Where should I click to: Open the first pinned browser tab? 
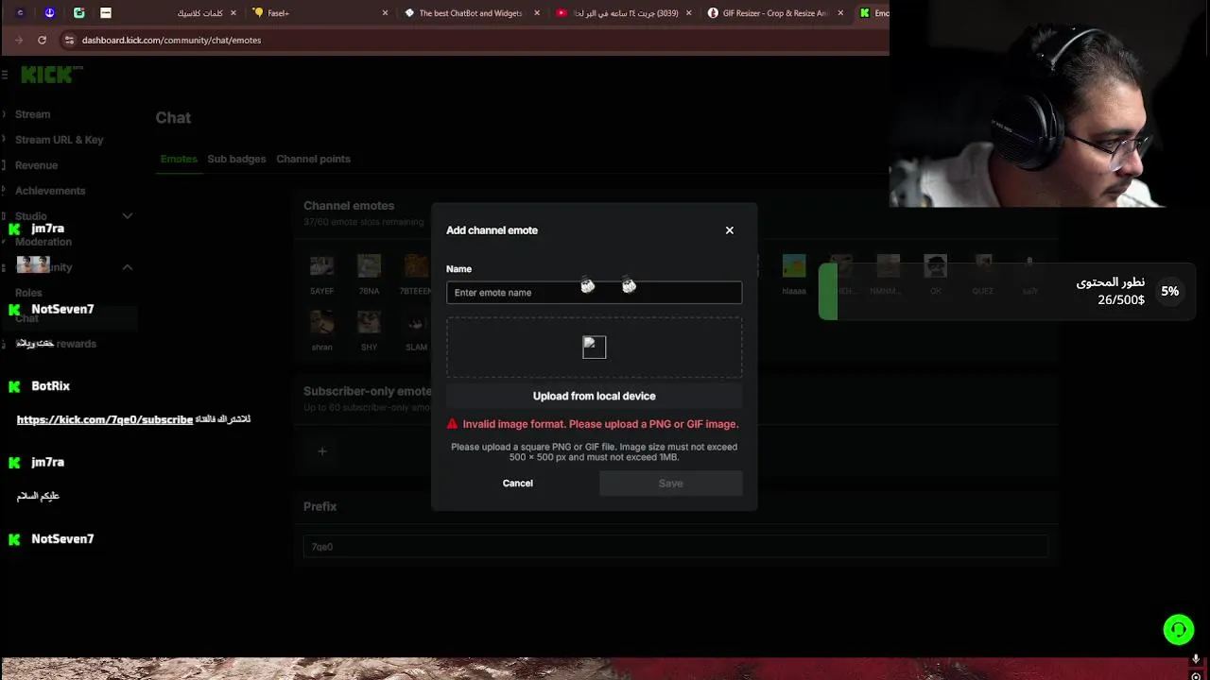(x=20, y=13)
